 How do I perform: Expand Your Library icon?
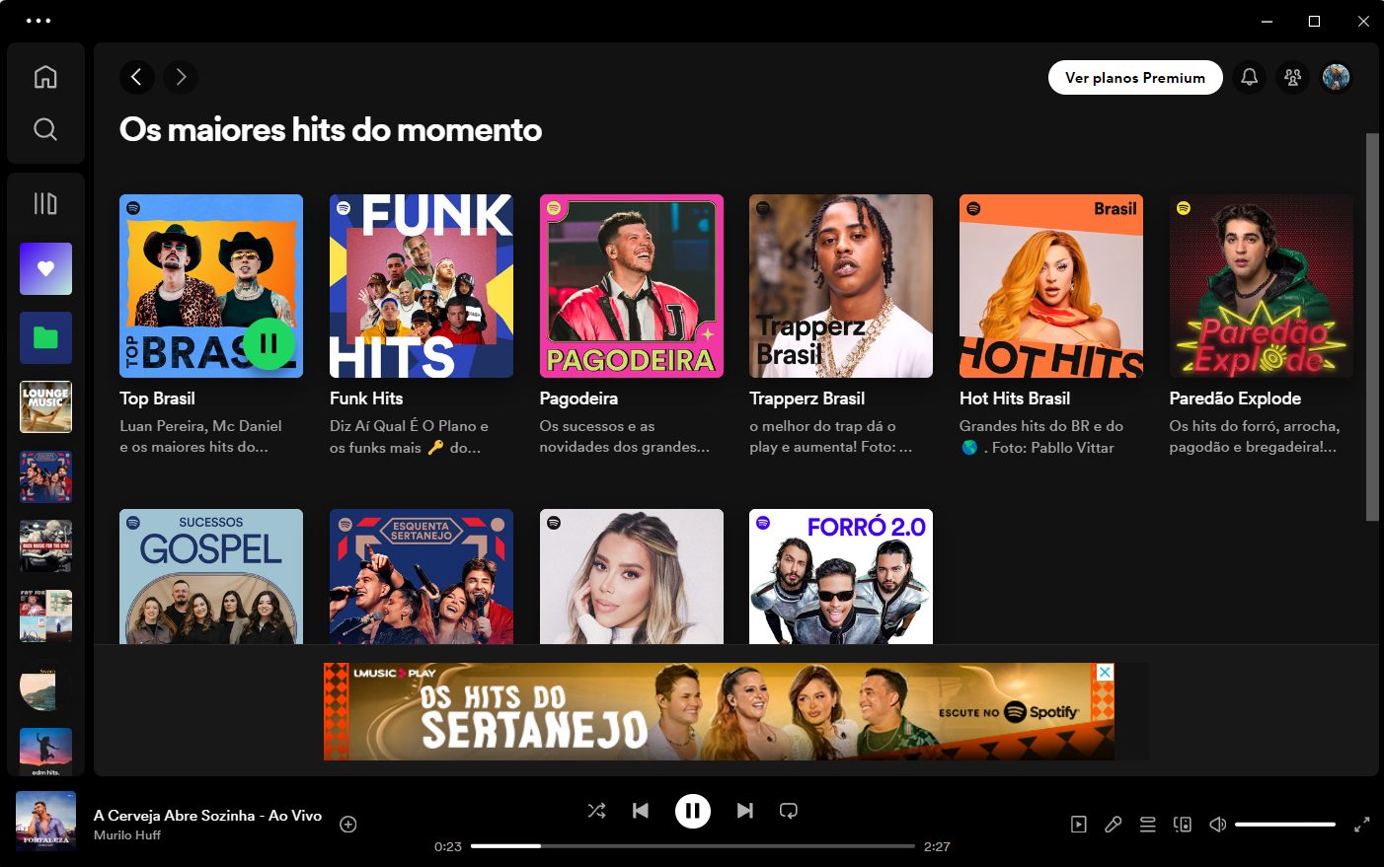pos(45,203)
